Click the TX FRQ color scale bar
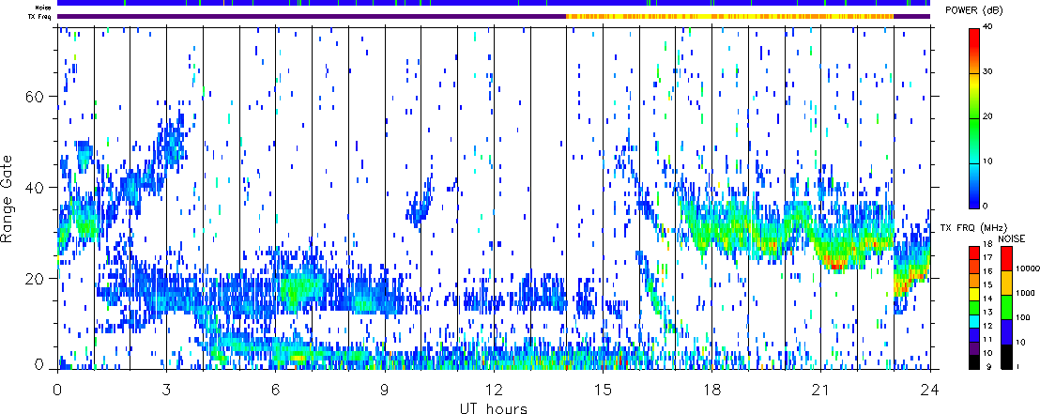The width and height of the screenshot is (1040, 414). click(973, 307)
